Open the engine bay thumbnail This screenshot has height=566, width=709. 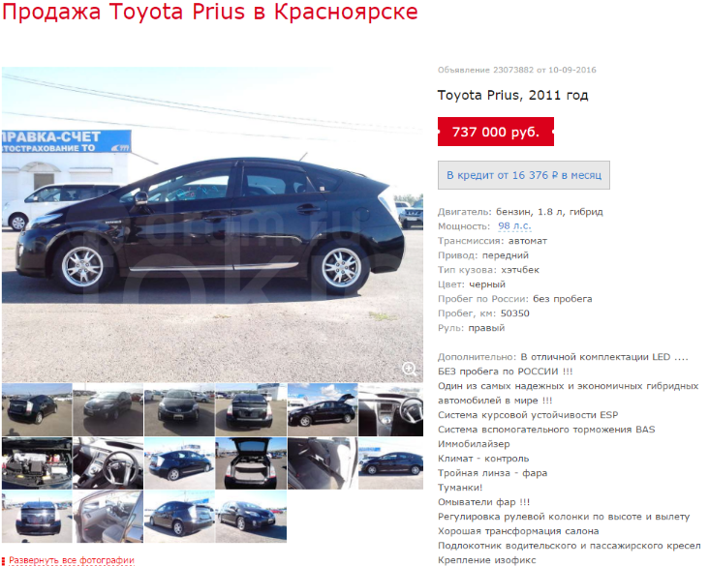tap(37, 463)
